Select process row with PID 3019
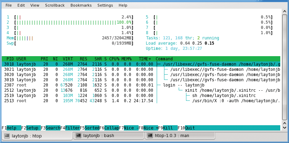Image resolution: width=289 pixels, height=143 pixels. [x=141, y=80]
